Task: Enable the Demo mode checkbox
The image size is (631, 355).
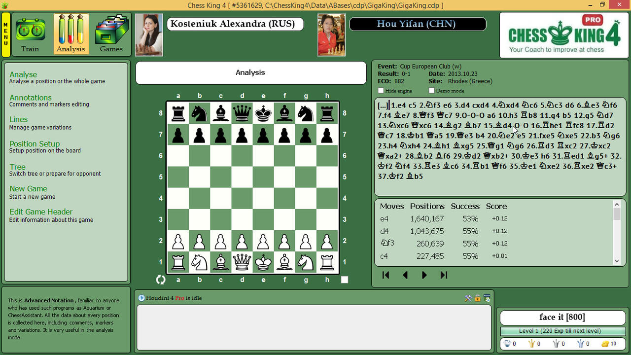Action: pyautogui.click(x=432, y=91)
